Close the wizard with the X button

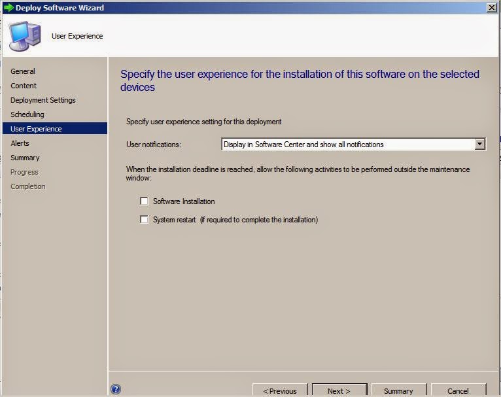(491, 8)
